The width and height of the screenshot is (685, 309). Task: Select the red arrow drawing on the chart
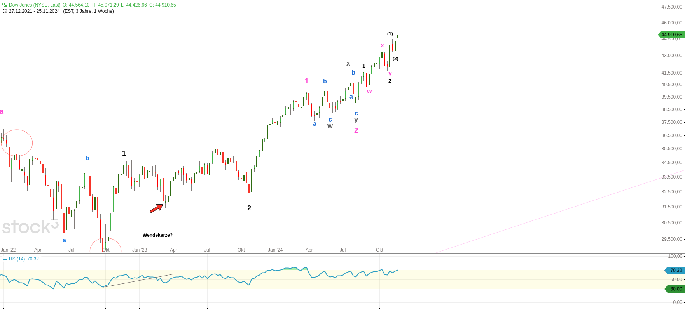[x=157, y=208]
